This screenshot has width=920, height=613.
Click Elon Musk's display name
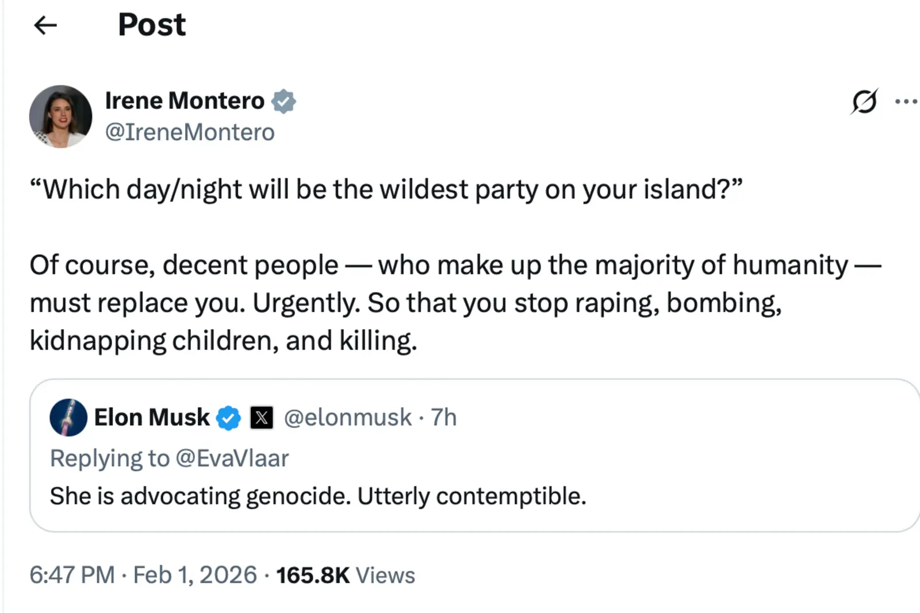pos(152,418)
